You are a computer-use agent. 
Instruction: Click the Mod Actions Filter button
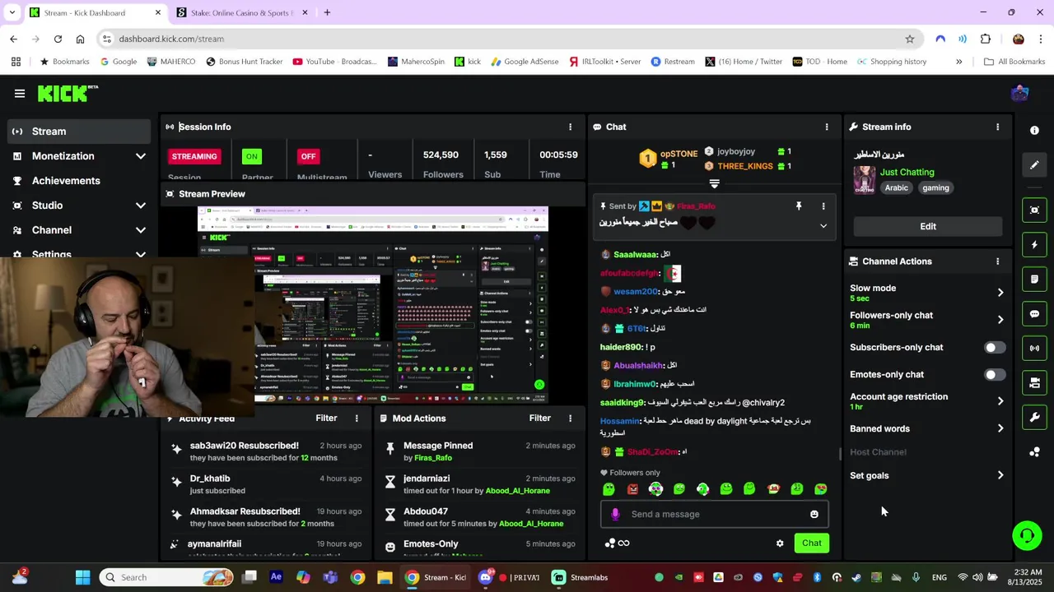(x=539, y=419)
